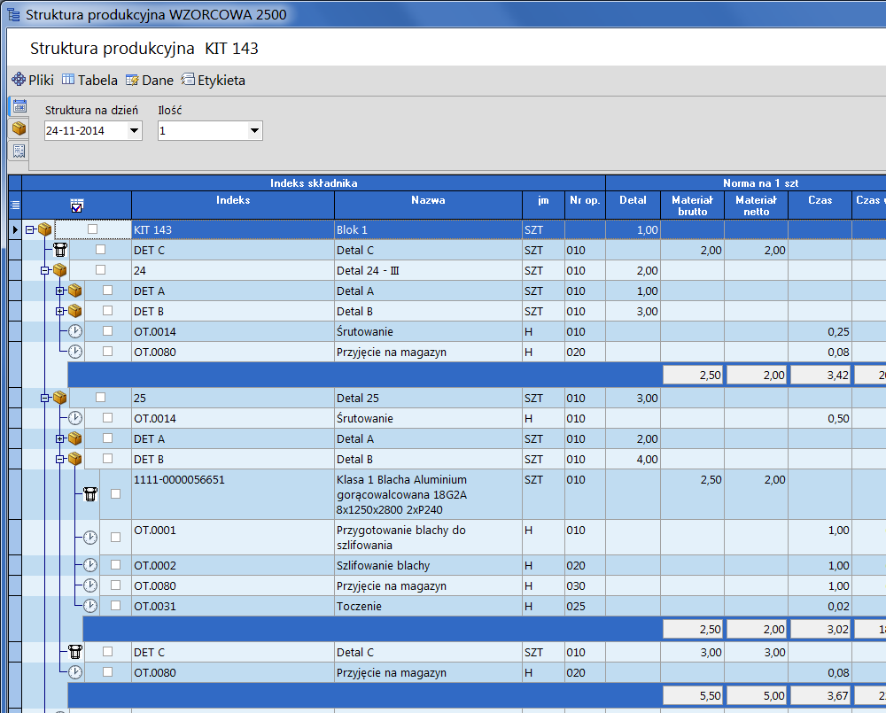
Task: Click bolt icon of DET C with brutto 2,00
Action: [x=60, y=250]
